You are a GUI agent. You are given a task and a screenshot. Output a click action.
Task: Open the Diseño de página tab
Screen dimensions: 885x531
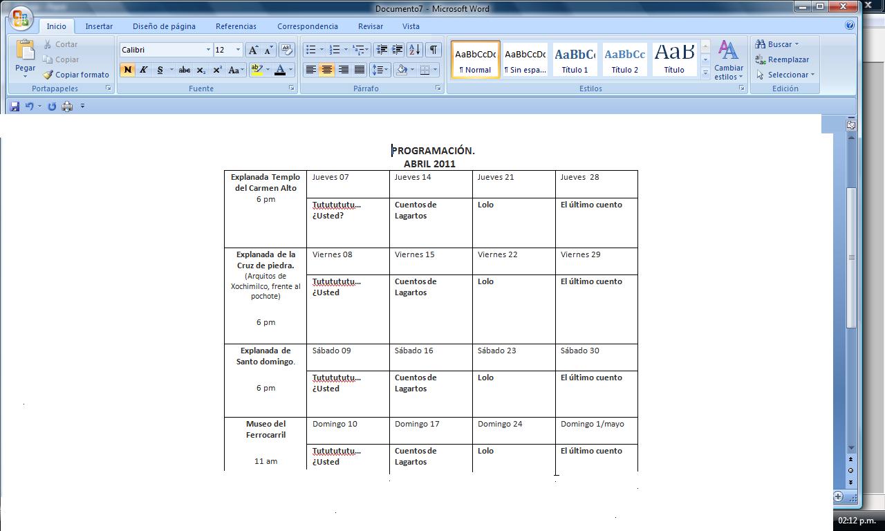(x=164, y=26)
